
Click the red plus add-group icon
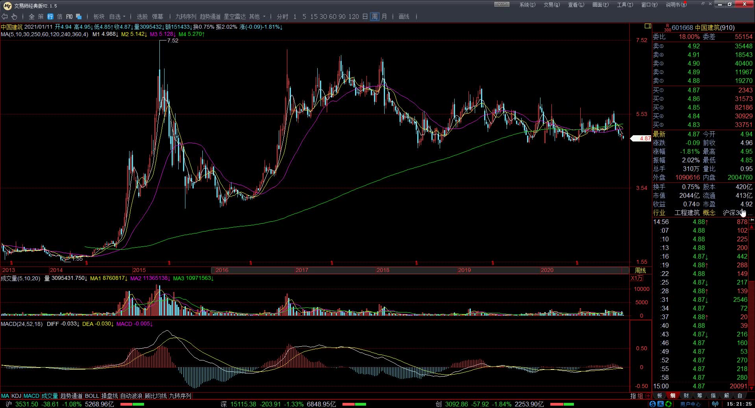pyautogui.click(x=648, y=396)
